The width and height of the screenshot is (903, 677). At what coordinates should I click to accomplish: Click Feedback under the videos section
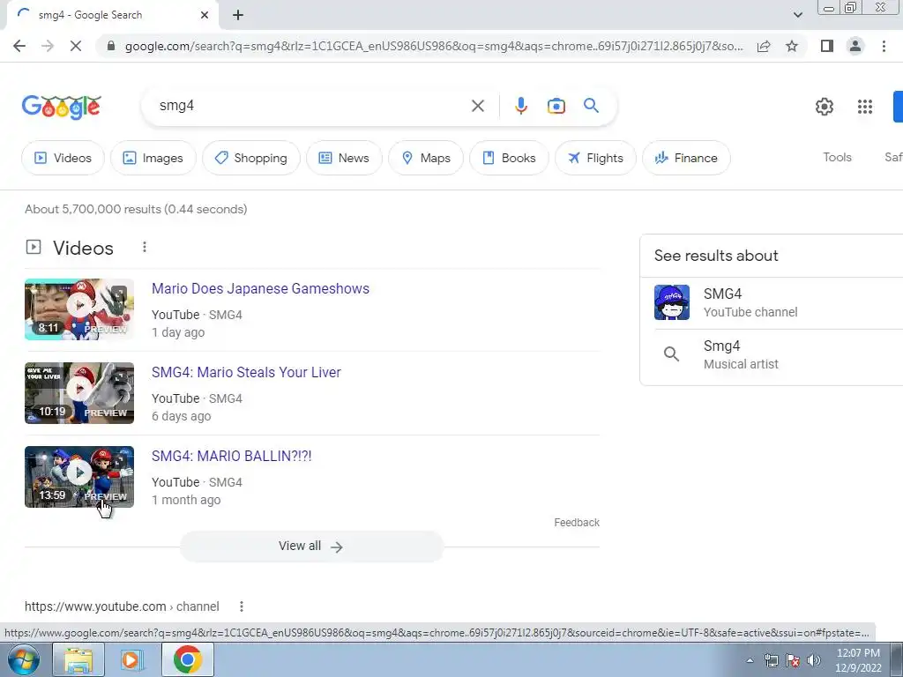(x=577, y=523)
